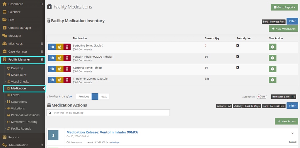Change Medication Actions Sort Newest First
The image size is (300, 148).
click(274, 106)
